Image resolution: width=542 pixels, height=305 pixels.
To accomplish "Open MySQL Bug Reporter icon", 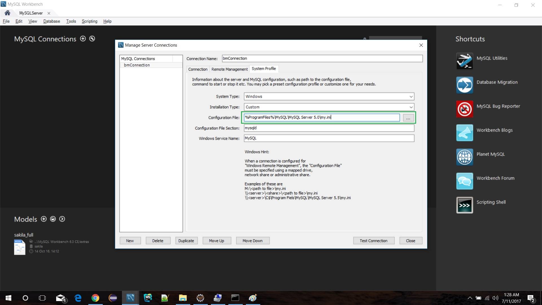I will [x=464, y=109].
